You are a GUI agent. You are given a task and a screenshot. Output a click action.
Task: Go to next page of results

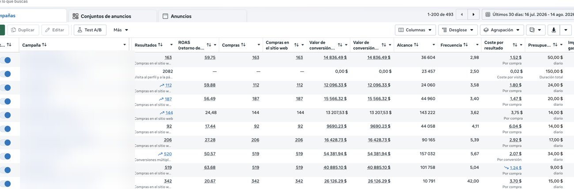click(474, 15)
